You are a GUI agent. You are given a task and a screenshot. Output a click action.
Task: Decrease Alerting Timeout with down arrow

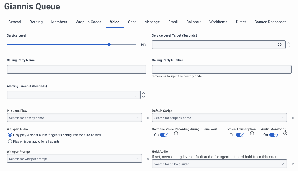143,97
